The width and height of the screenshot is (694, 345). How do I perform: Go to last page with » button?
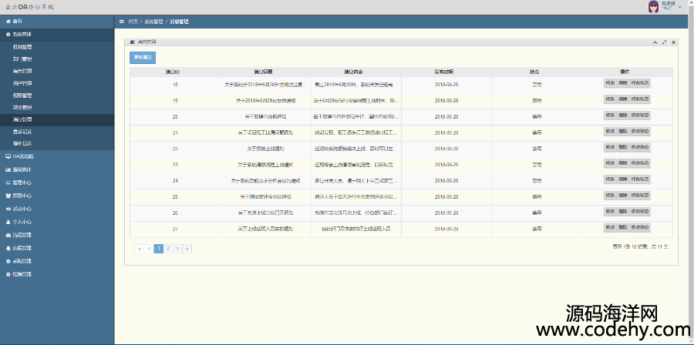pos(187,249)
